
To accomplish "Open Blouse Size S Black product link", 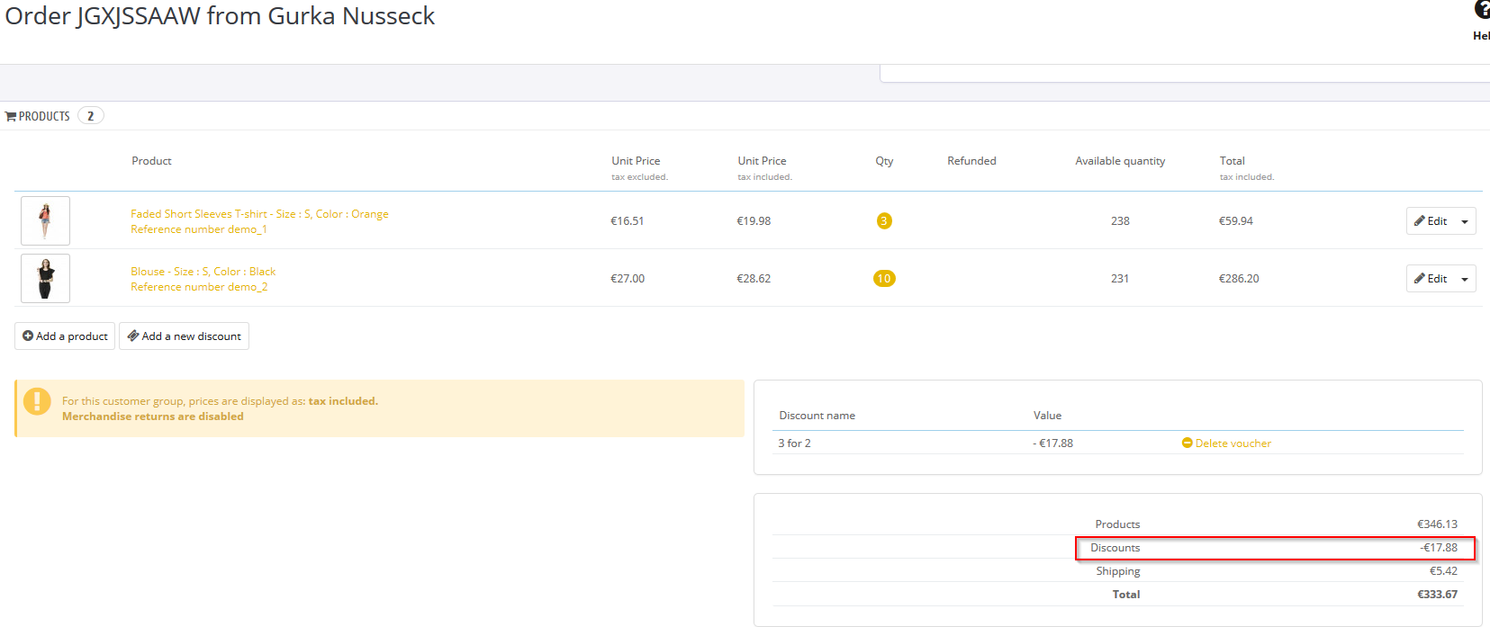I will 203,272.
